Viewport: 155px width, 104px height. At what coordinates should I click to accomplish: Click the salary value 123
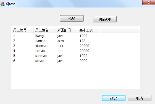click(x=89, y=41)
